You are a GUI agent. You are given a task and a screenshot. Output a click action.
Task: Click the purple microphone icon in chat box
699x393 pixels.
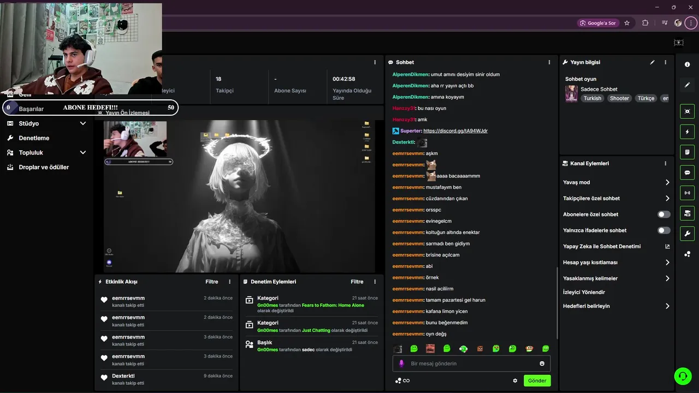click(401, 364)
